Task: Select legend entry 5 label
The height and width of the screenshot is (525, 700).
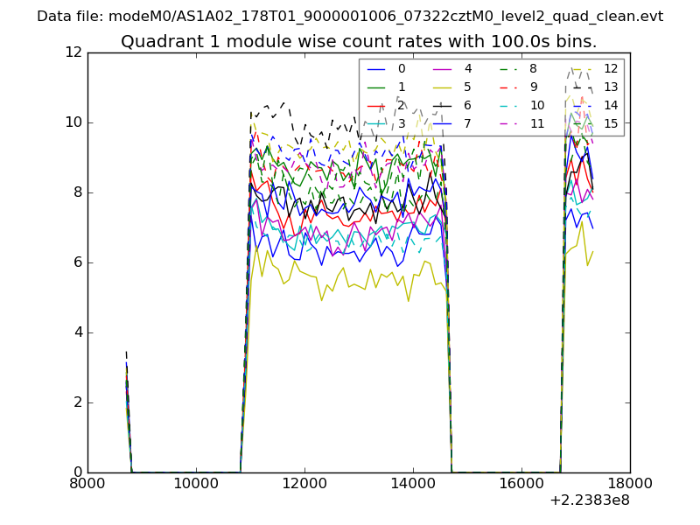Action: 468,87
